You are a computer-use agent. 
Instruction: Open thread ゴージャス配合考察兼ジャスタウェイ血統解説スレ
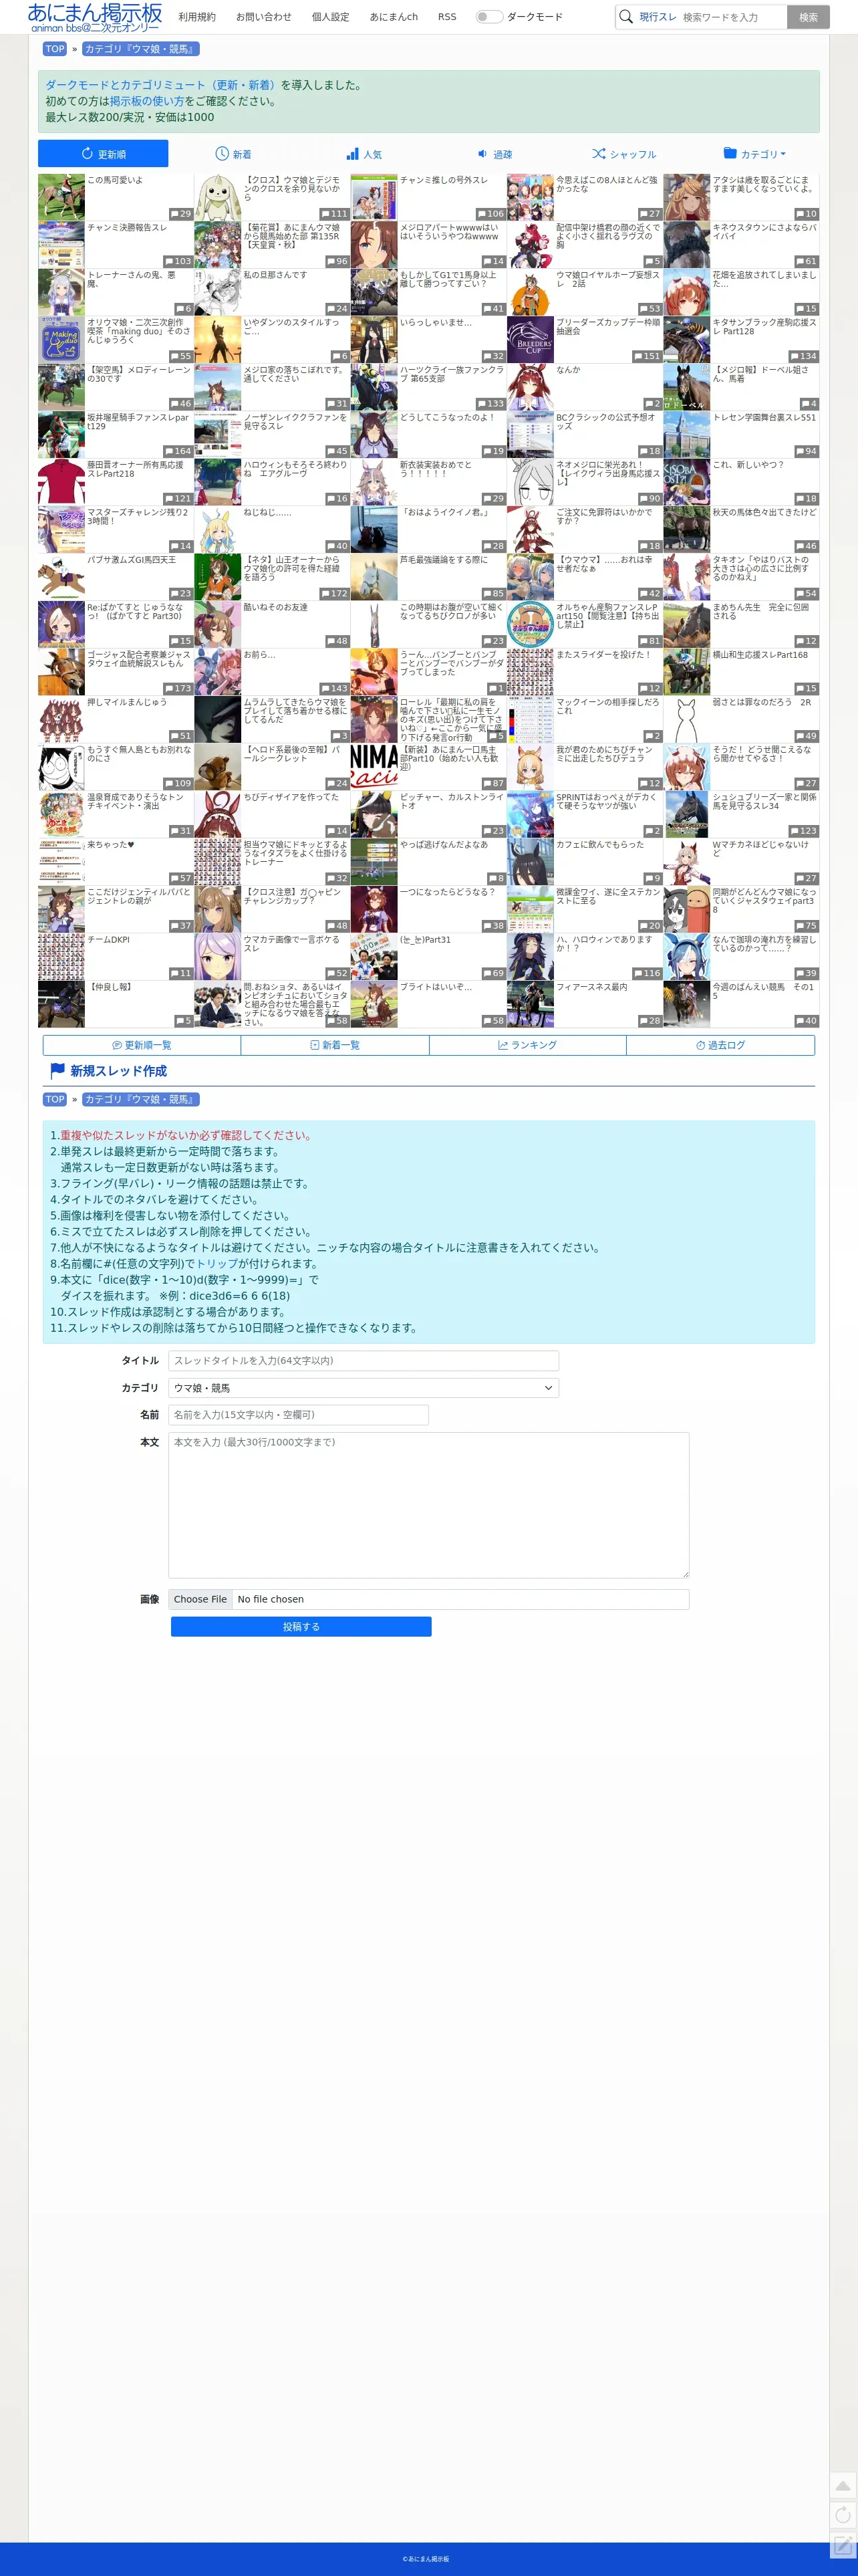pyautogui.click(x=115, y=672)
